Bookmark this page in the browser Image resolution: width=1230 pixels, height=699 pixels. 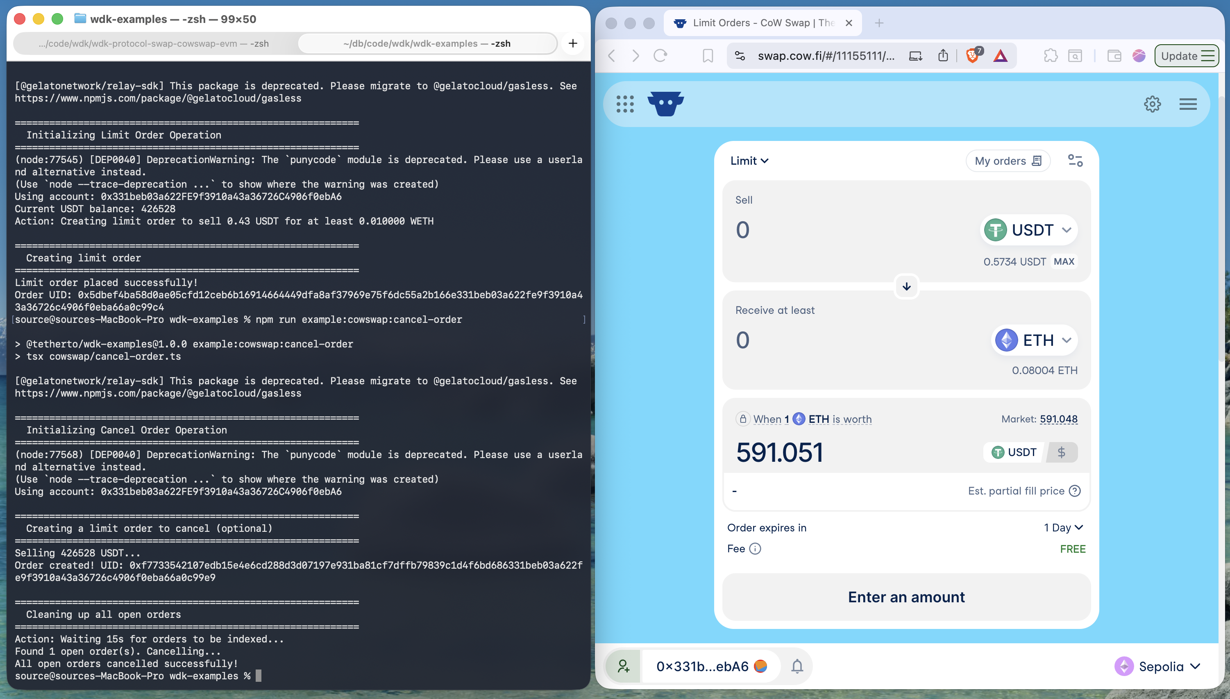point(707,56)
